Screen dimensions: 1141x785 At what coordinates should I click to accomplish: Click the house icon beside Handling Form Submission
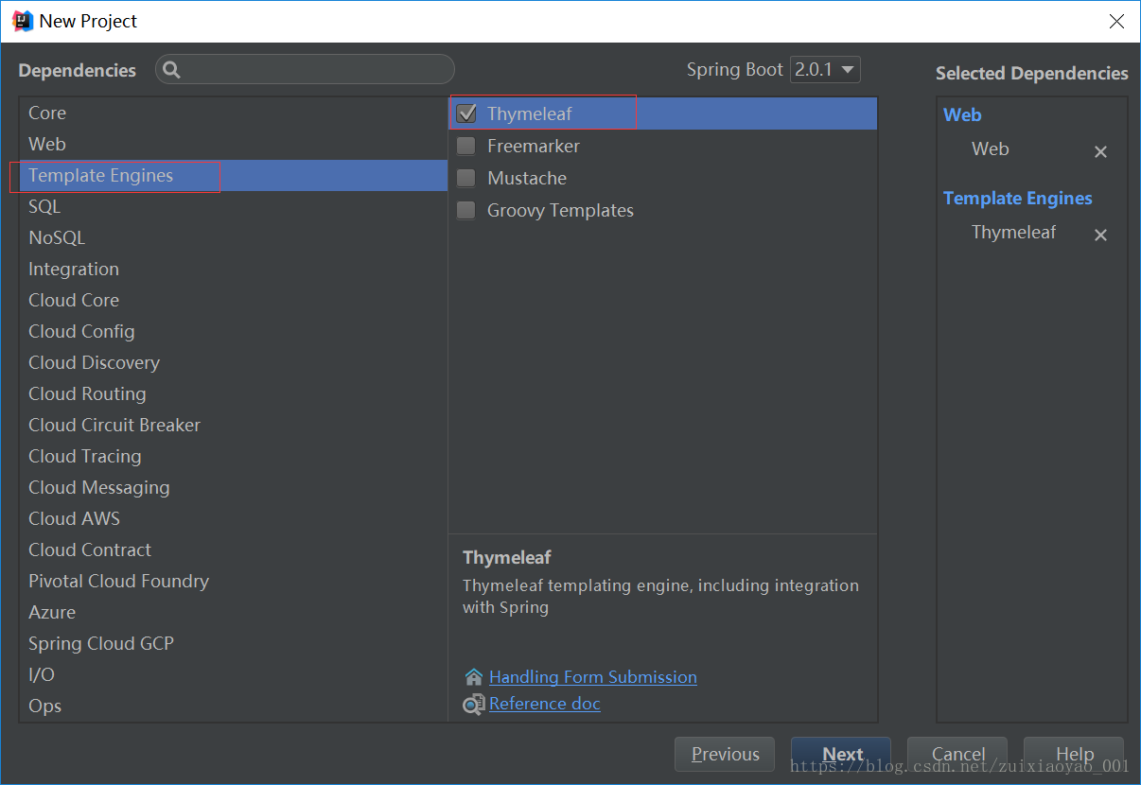point(474,677)
